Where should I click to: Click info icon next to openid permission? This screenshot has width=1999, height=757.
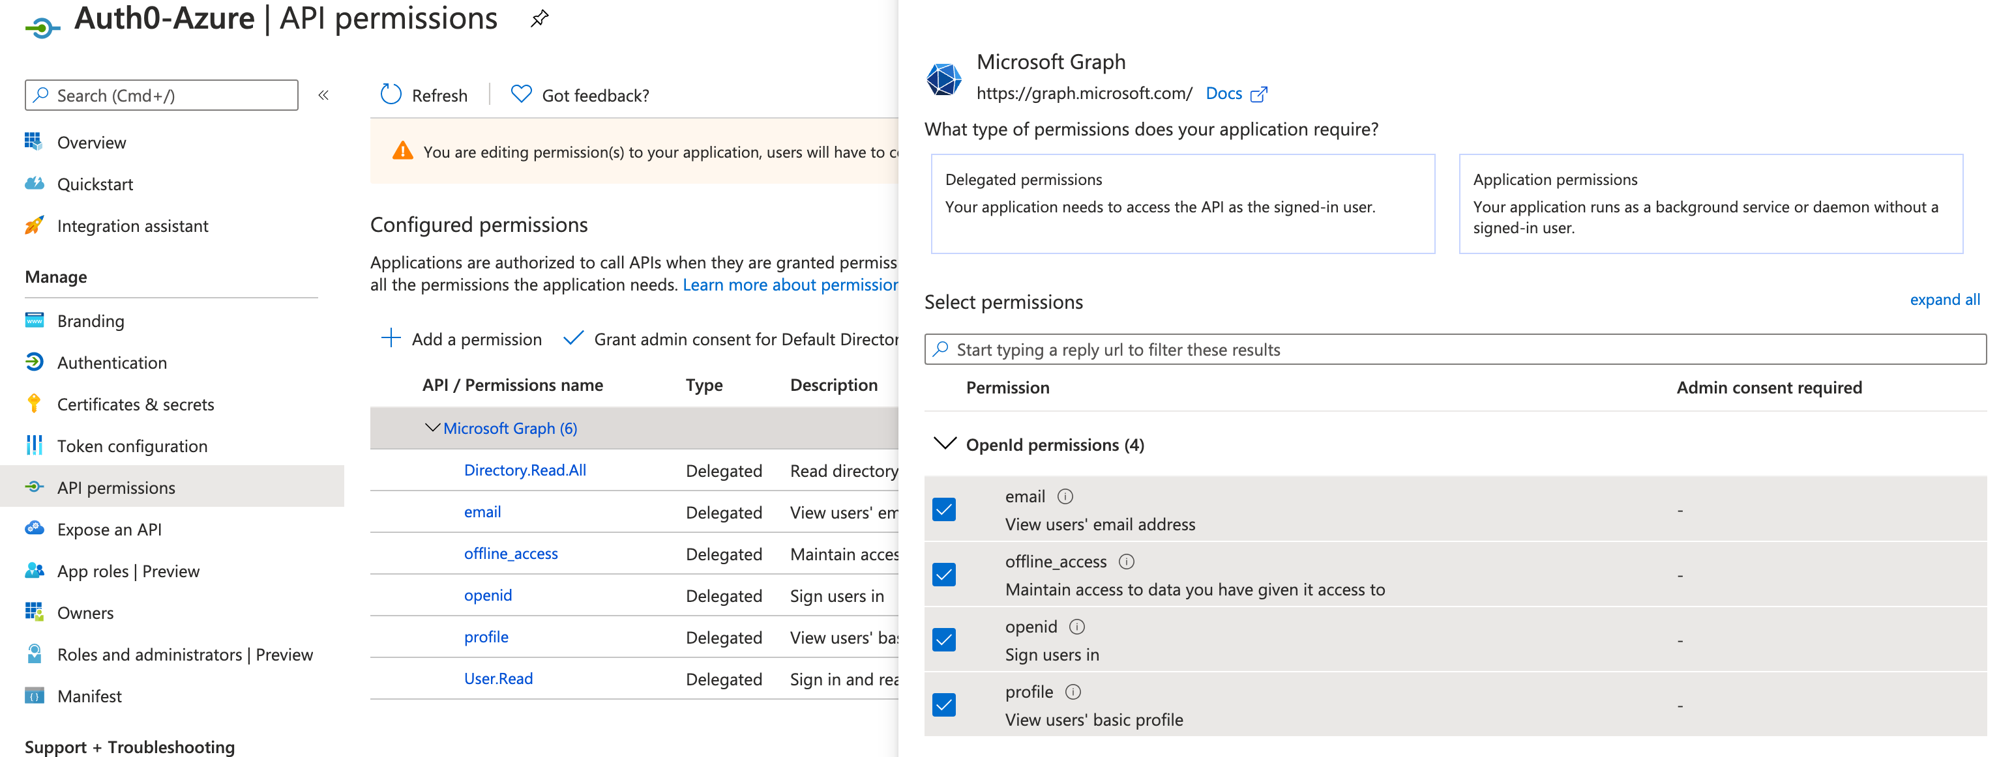1077,627
